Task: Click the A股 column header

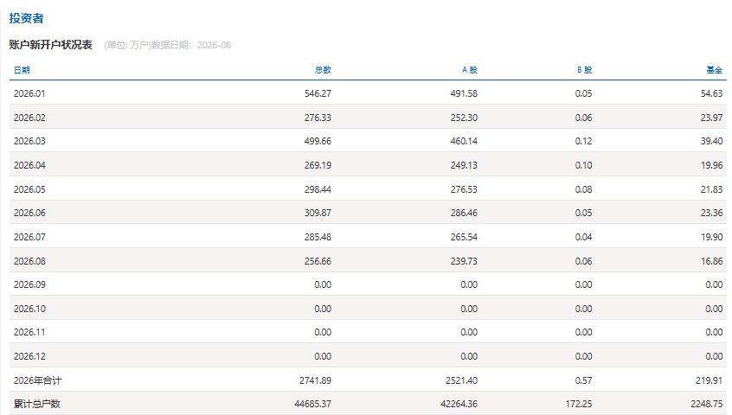Action: point(470,70)
